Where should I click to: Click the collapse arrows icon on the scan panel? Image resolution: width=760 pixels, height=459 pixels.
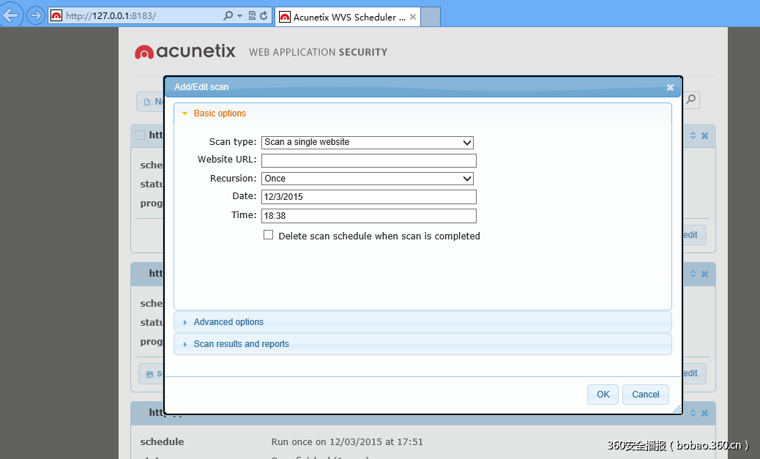(693, 135)
